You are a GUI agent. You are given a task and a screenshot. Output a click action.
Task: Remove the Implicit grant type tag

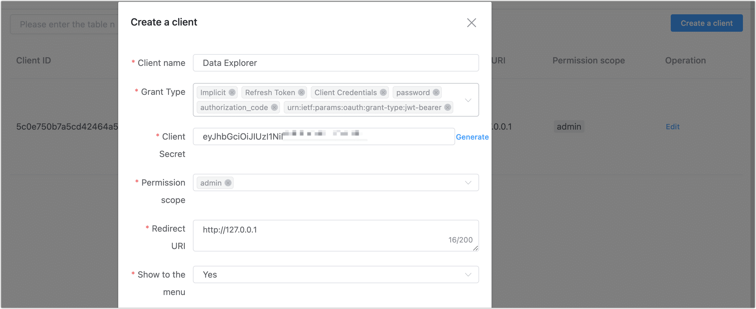(232, 93)
